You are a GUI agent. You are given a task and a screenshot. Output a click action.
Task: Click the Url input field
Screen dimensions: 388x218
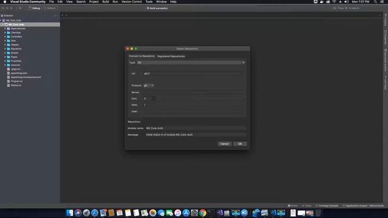[193, 74]
